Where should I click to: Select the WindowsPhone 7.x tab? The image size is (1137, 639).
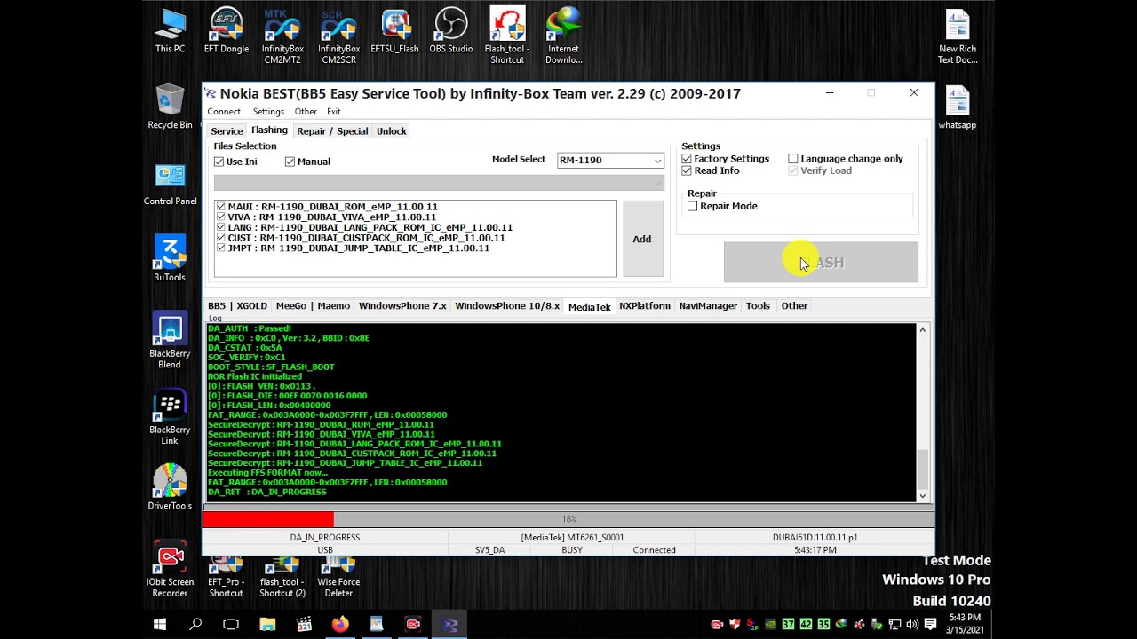tap(402, 306)
